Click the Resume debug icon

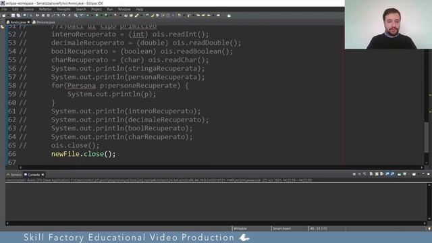[38, 16]
